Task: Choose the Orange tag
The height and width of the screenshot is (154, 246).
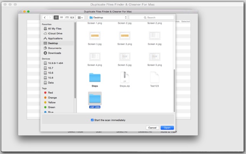Action: click(52, 98)
